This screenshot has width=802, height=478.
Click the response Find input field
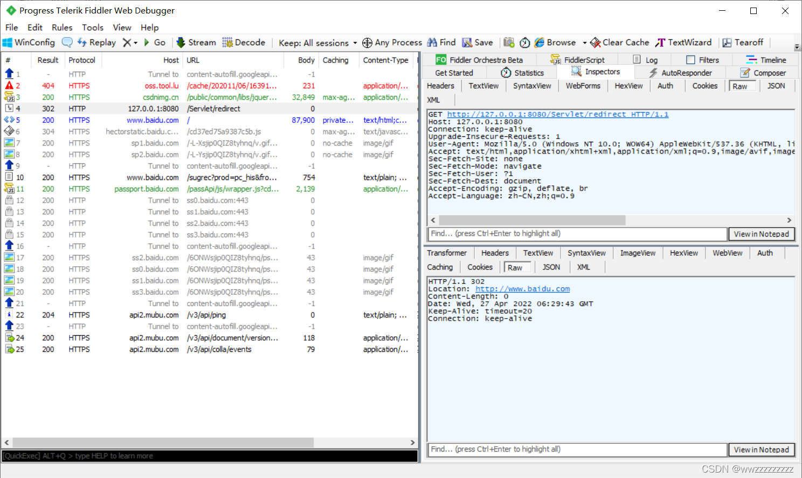577,449
